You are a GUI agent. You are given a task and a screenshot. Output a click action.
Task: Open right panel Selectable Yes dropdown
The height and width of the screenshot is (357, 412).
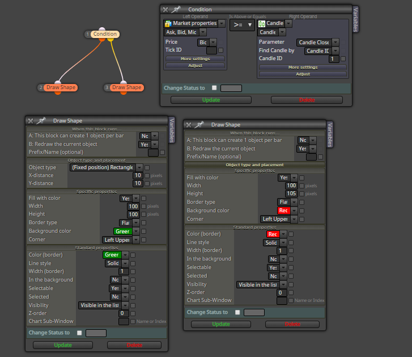pos(283,267)
